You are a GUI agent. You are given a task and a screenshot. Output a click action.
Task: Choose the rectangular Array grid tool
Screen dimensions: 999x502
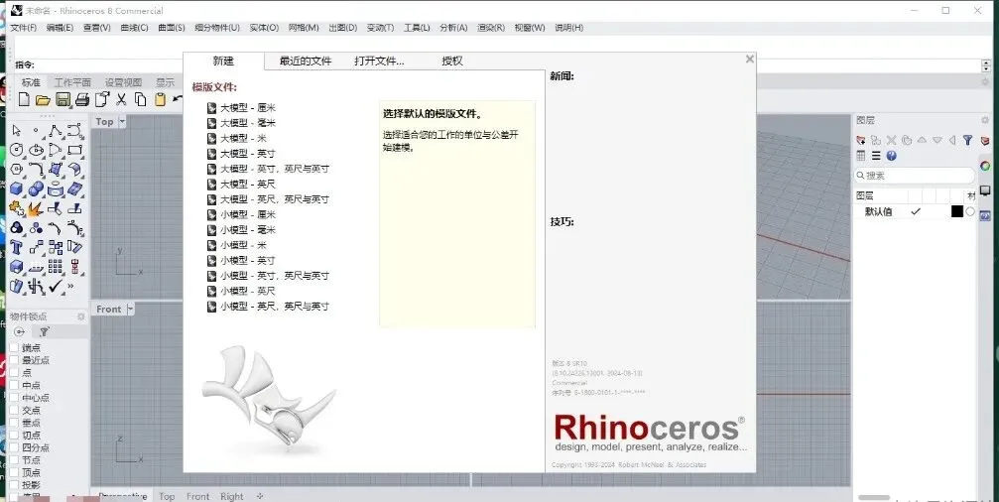56,266
